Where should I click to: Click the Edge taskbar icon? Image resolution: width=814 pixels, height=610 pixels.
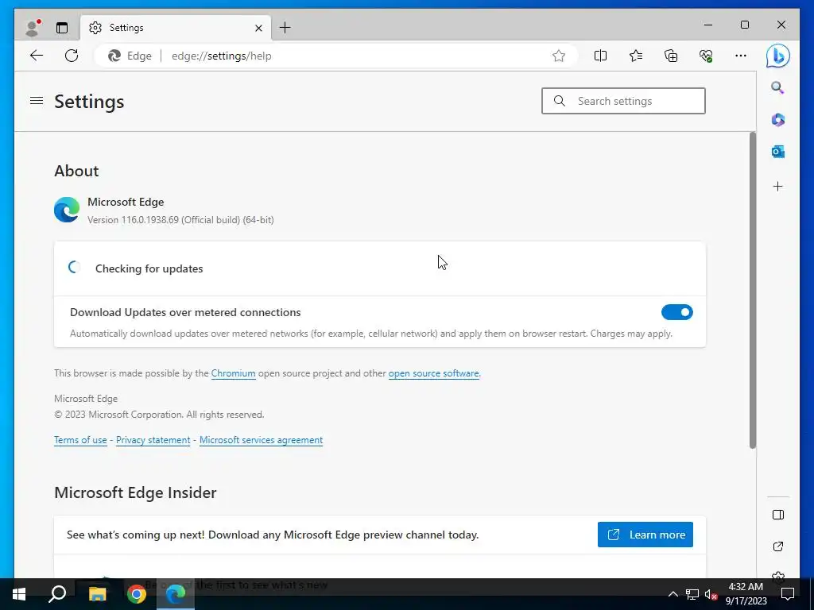tap(176, 594)
